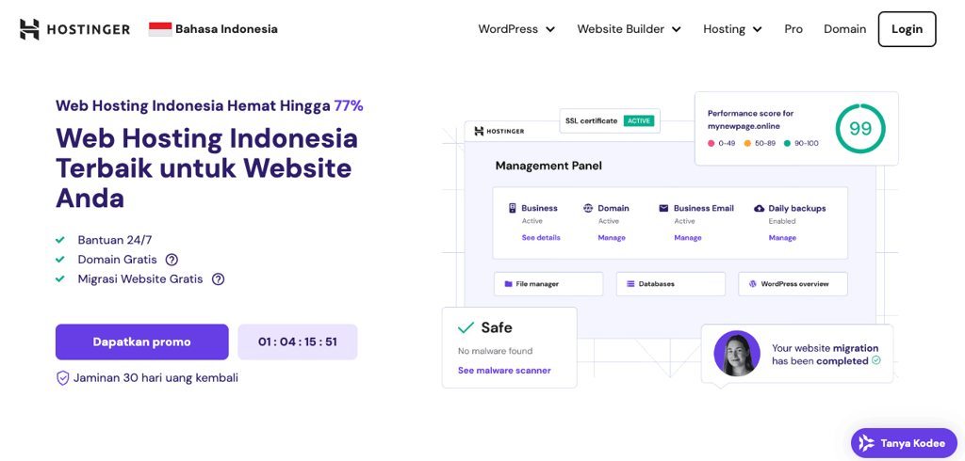Click the 'Management Panel' heading
The width and height of the screenshot is (965, 461).
pos(549,166)
